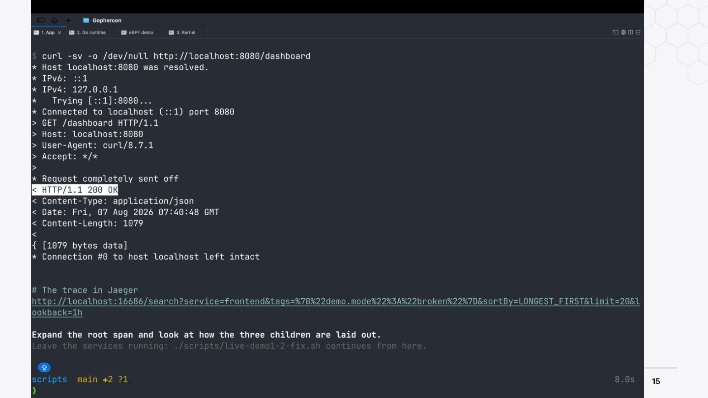The image size is (708, 398).
Task: Click the main +2 ?1 git status
Action: point(102,379)
